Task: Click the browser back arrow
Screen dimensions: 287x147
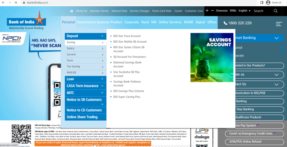Action: (3, 3)
